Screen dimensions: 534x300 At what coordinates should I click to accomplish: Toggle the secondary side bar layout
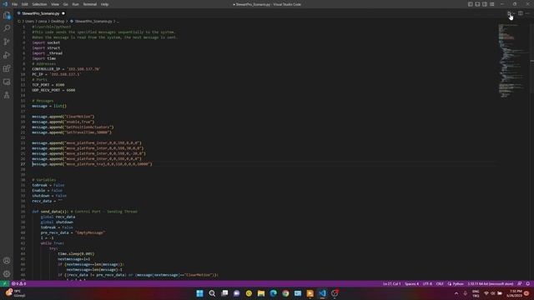[x=485, y=4]
